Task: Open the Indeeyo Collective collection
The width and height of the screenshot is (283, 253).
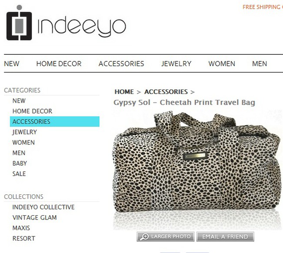Action: pos(43,207)
